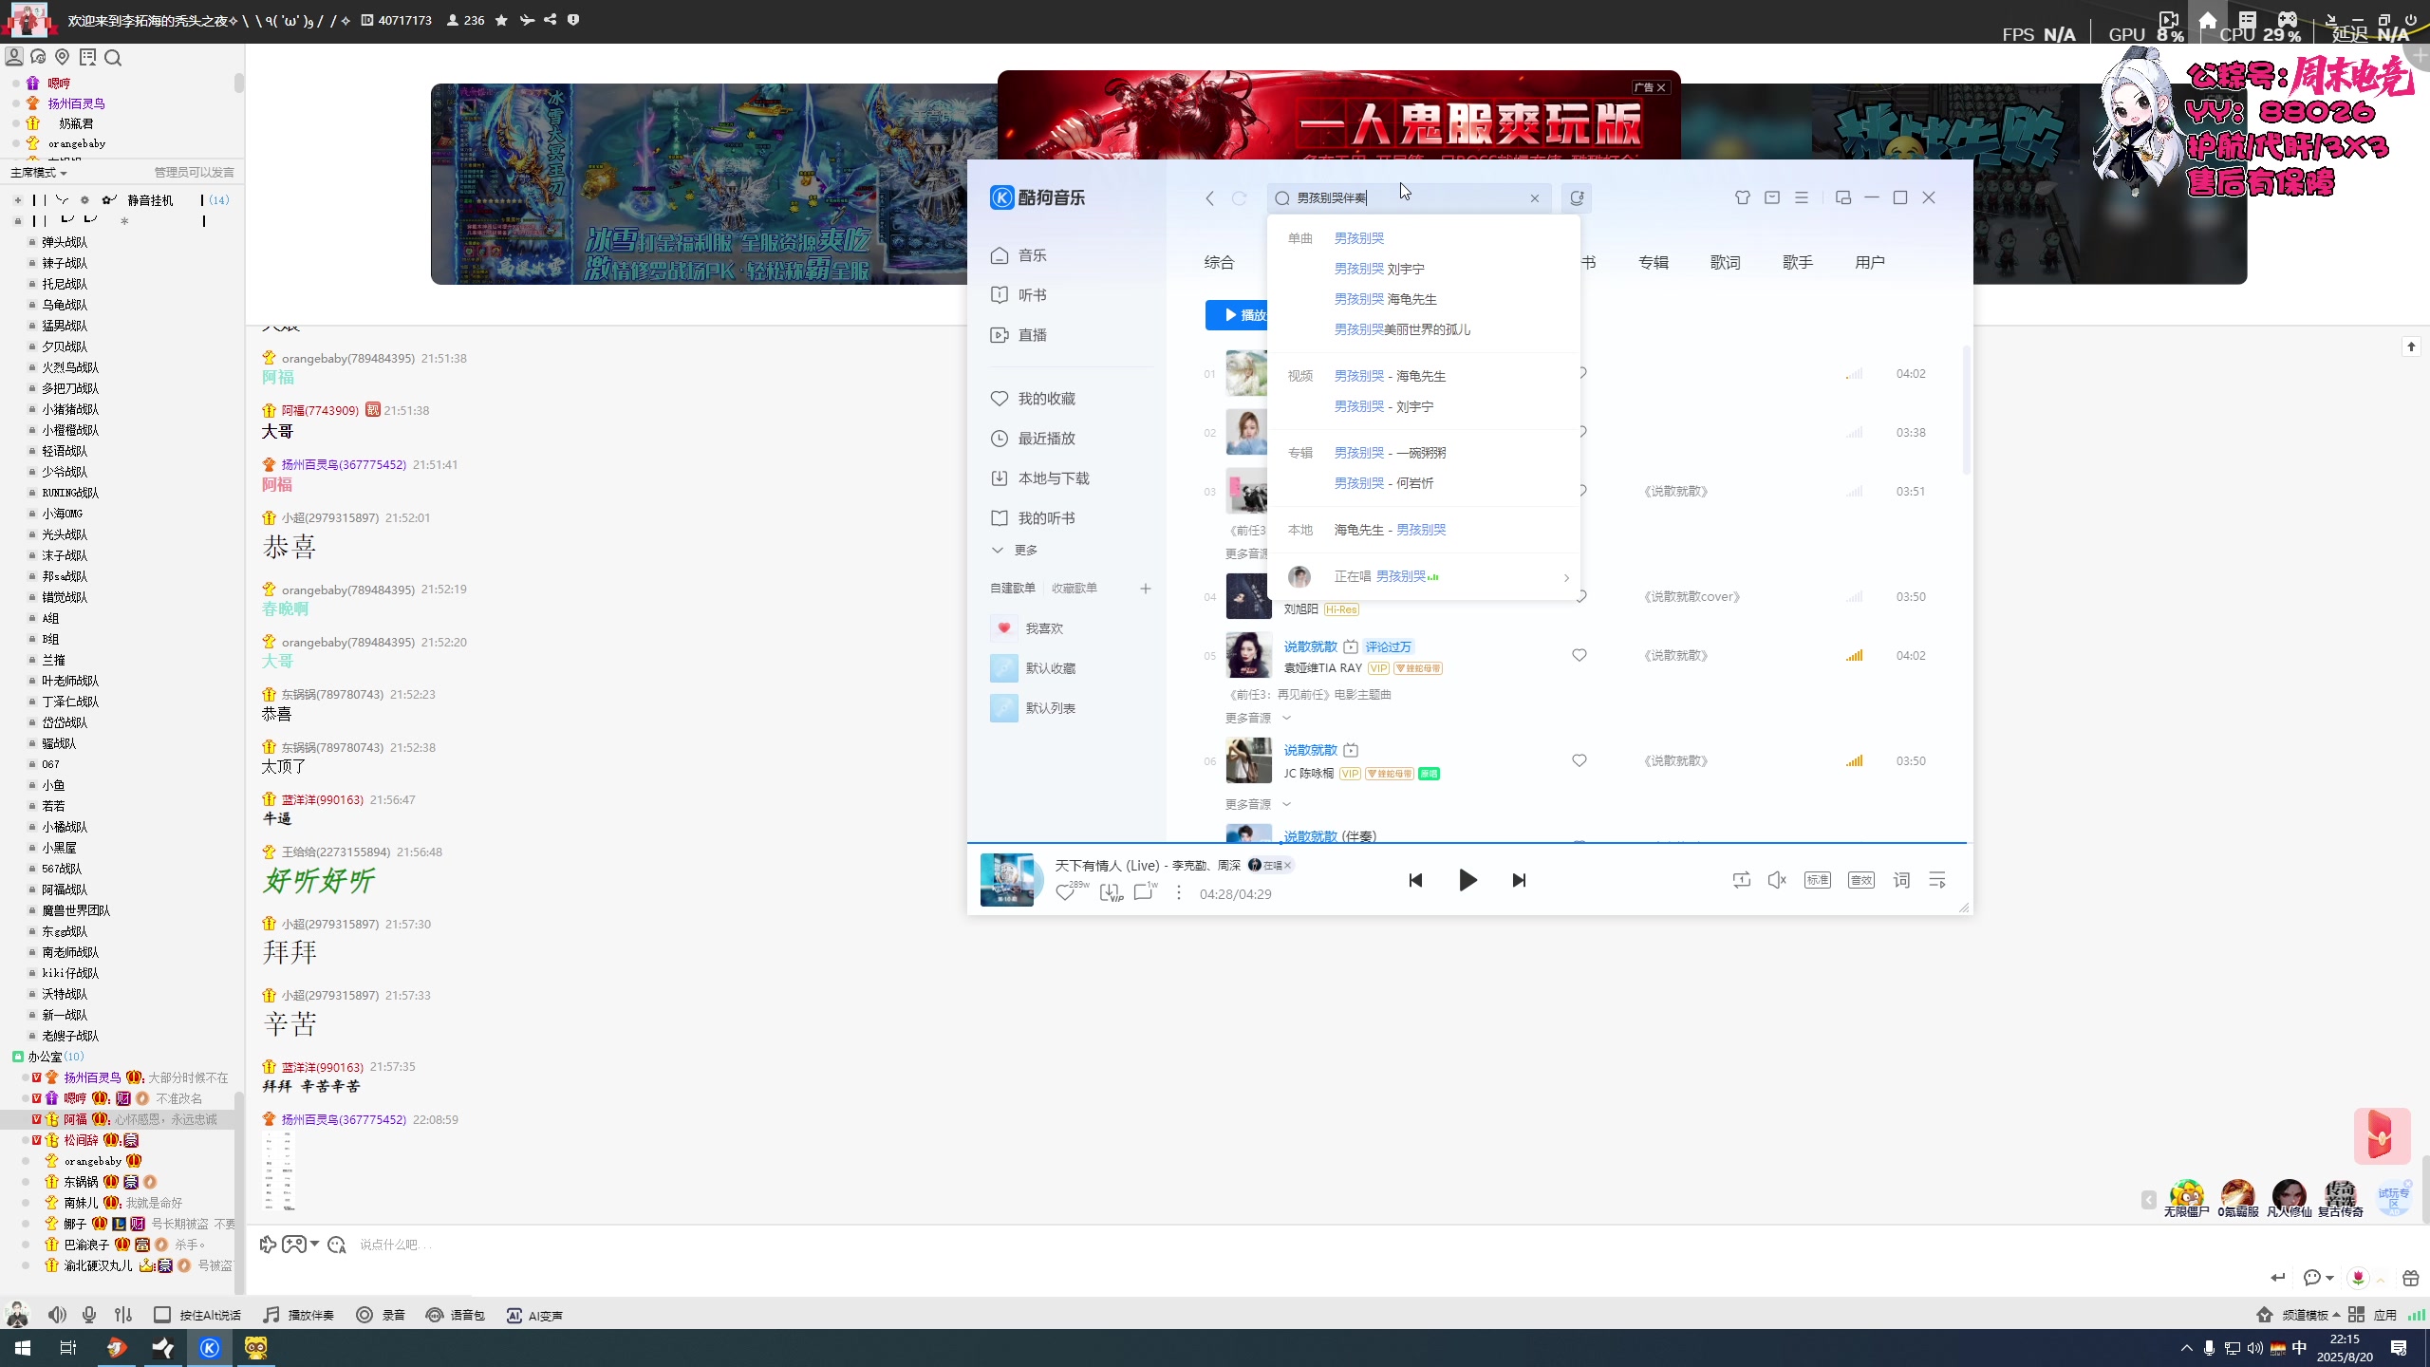Toggle the YY microphone icon
Image resolution: width=2430 pixels, height=1367 pixels.
(x=89, y=1315)
